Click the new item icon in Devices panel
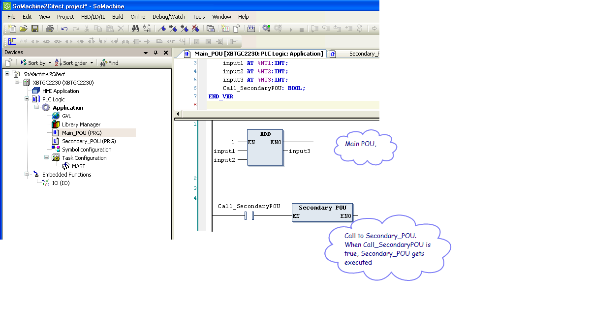Image resolution: width=591 pixels, height=335 pixels. [8, 62]
